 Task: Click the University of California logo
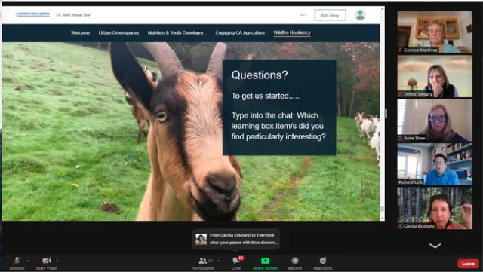32,15
